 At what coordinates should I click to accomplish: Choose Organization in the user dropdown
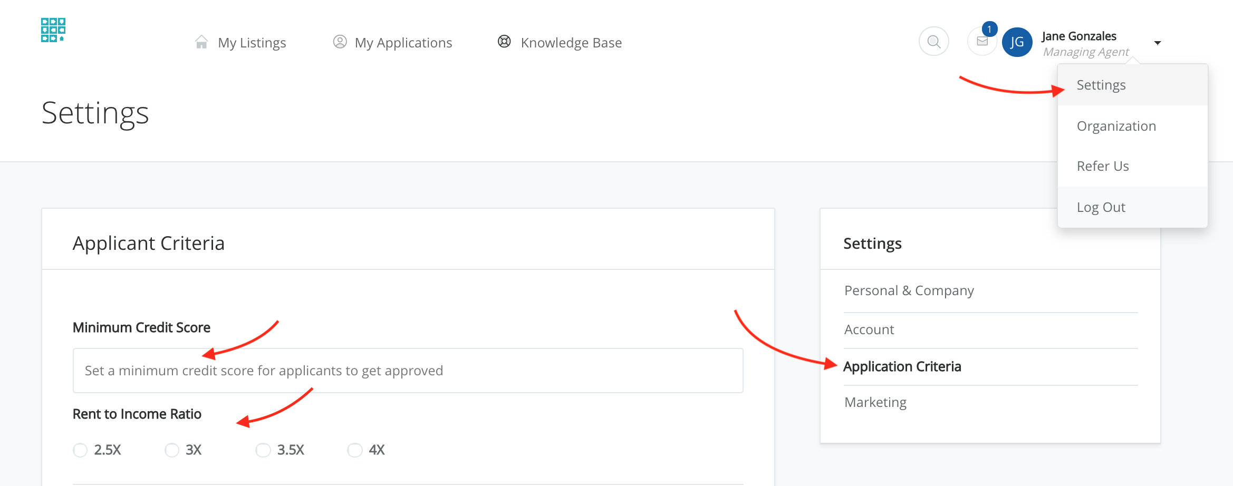pyautogui.click(x=1132, y=126)
